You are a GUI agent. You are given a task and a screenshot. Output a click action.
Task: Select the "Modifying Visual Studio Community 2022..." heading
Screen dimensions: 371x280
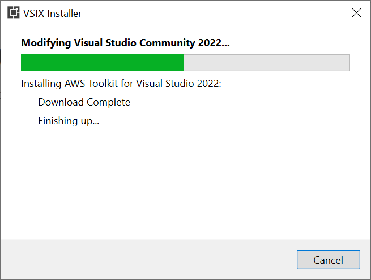click(125, 43)
